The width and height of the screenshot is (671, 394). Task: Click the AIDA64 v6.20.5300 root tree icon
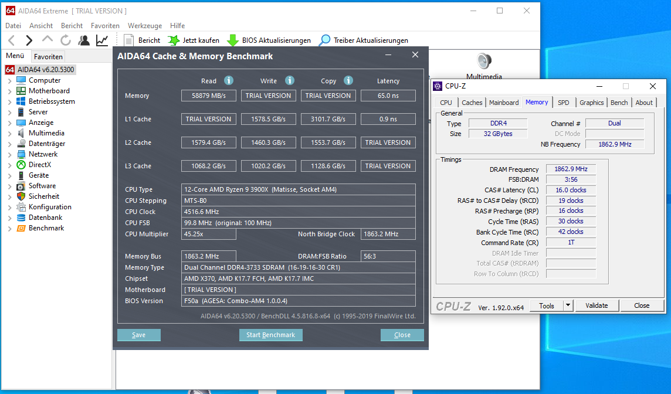point(10,69)
